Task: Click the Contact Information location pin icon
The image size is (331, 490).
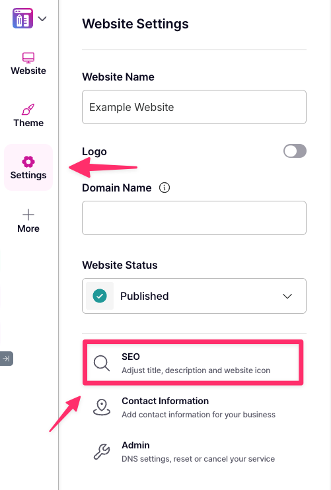Action: (x=102, y=407)
